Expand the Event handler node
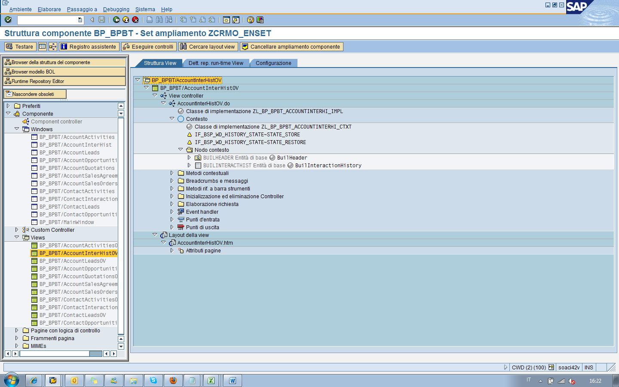The image size is (619, 387). (x=172, y=212)
